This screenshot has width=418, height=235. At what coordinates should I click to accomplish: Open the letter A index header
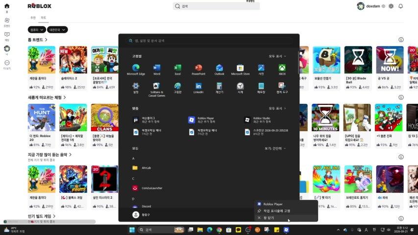tap(133, 159)
